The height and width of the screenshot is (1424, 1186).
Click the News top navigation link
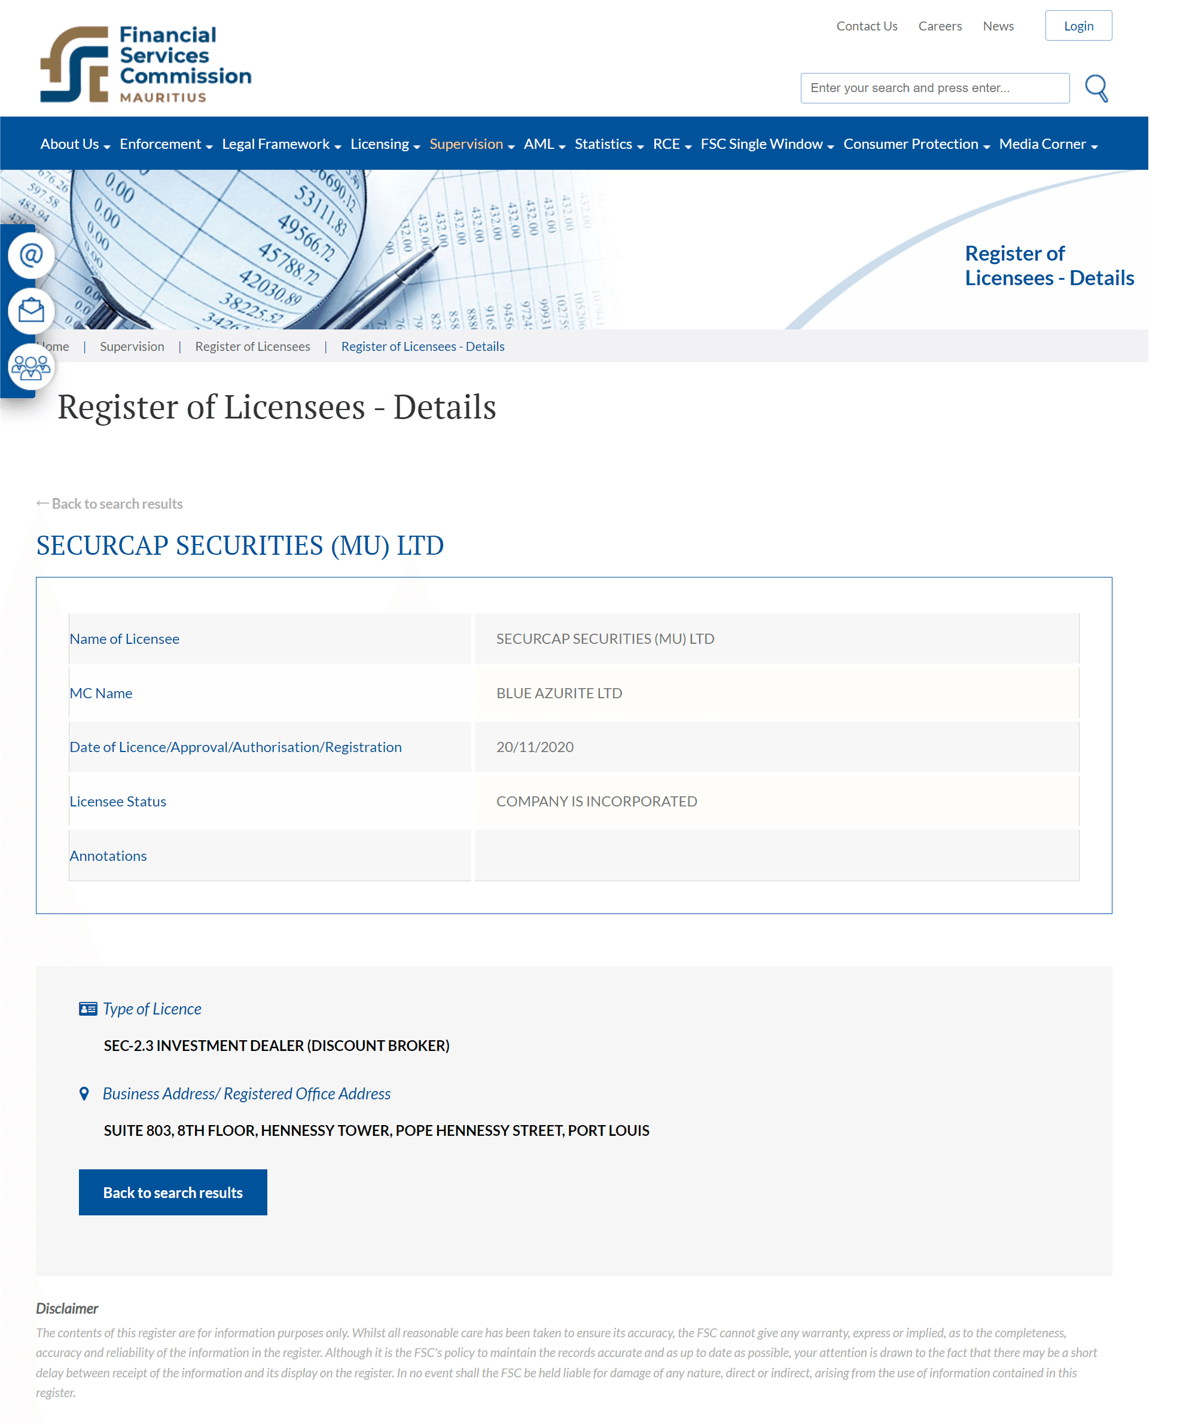click(998, 25)
